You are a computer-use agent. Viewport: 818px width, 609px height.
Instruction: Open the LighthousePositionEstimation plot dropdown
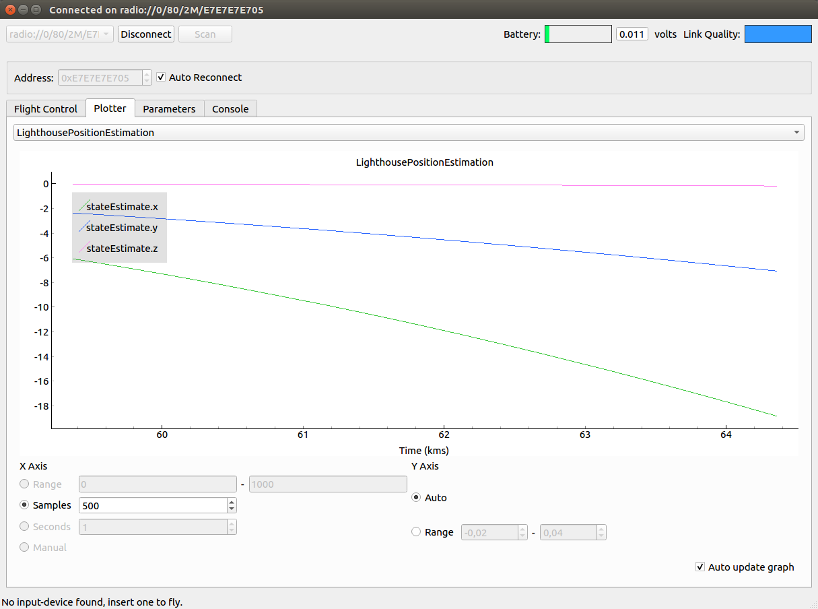(409, 133)
